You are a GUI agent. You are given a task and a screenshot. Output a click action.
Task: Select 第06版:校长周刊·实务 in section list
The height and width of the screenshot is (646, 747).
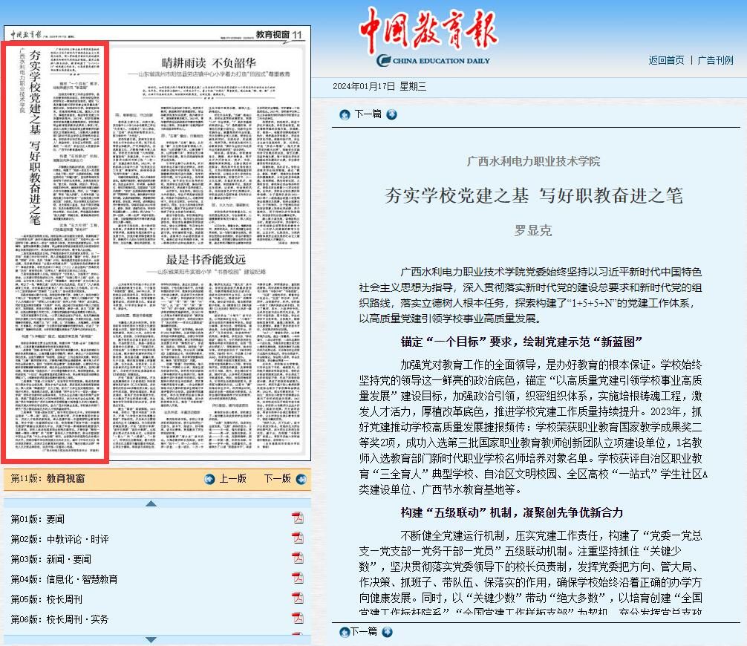59,619
